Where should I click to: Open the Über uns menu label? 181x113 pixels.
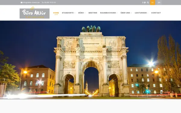[x=125, y=13]
